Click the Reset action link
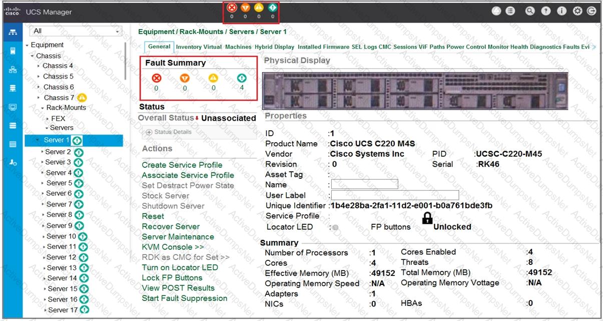 [153, 216]
